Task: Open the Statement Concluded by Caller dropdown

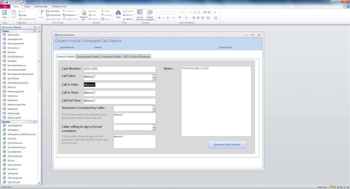Action: pyautogui.click(x=154, y=108)
